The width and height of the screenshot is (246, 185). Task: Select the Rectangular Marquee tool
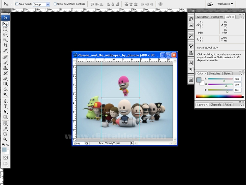[5, 29]
